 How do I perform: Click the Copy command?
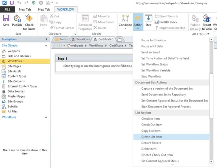(55, 22)
